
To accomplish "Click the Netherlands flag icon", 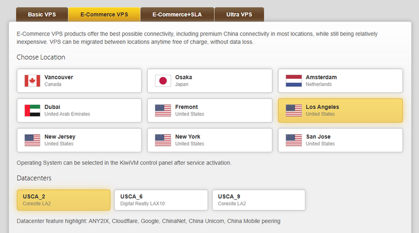I will pos(294,81).
